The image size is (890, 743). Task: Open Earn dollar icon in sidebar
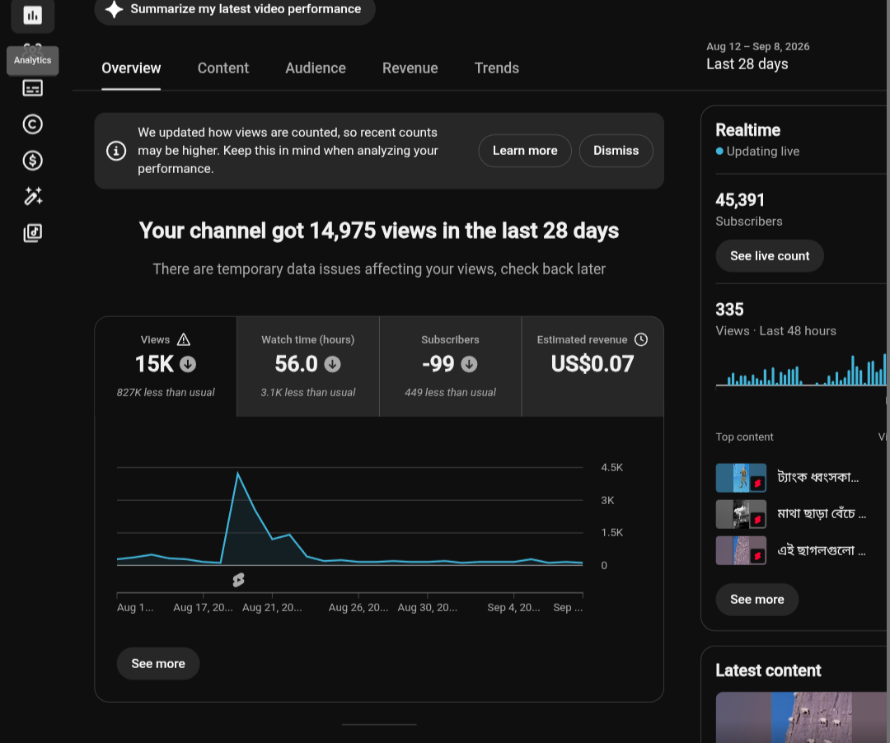click(x=32, y=161)
